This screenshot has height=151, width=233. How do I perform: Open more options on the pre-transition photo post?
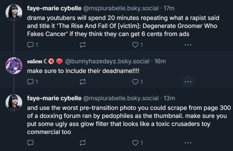(x=188, y=142)
